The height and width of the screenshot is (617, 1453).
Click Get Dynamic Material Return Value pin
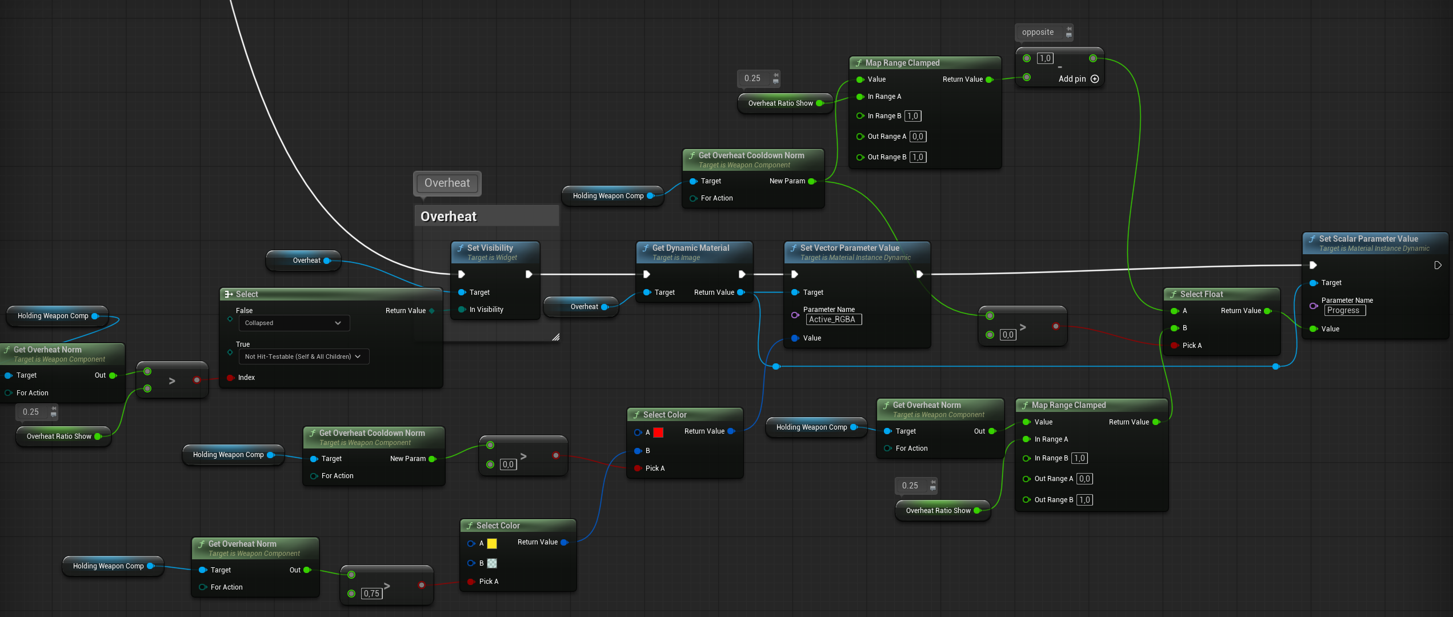click(741, 293)
